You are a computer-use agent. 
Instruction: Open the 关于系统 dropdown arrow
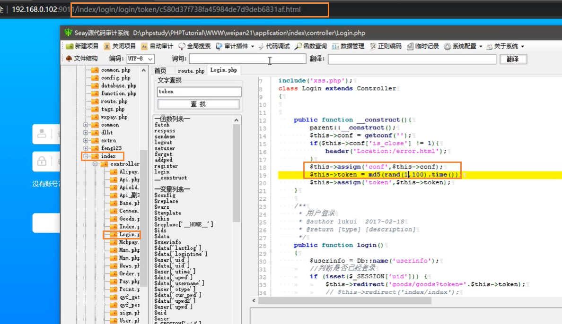tap(523, 47)
